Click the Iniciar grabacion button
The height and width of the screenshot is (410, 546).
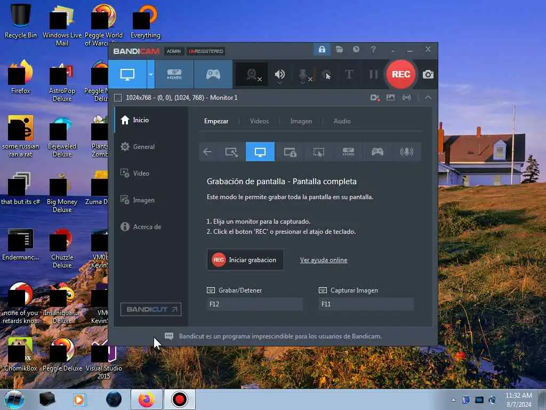[x=245, y=260]
